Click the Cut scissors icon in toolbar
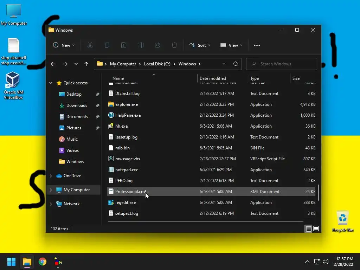This screenshot has height=270, width=360. pyautogui.click(x=90, y=45)
